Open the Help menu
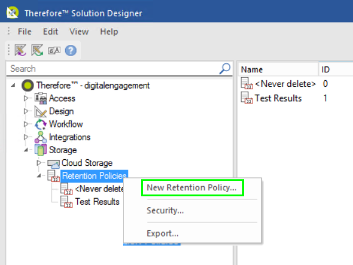 (x=109, y=32)
